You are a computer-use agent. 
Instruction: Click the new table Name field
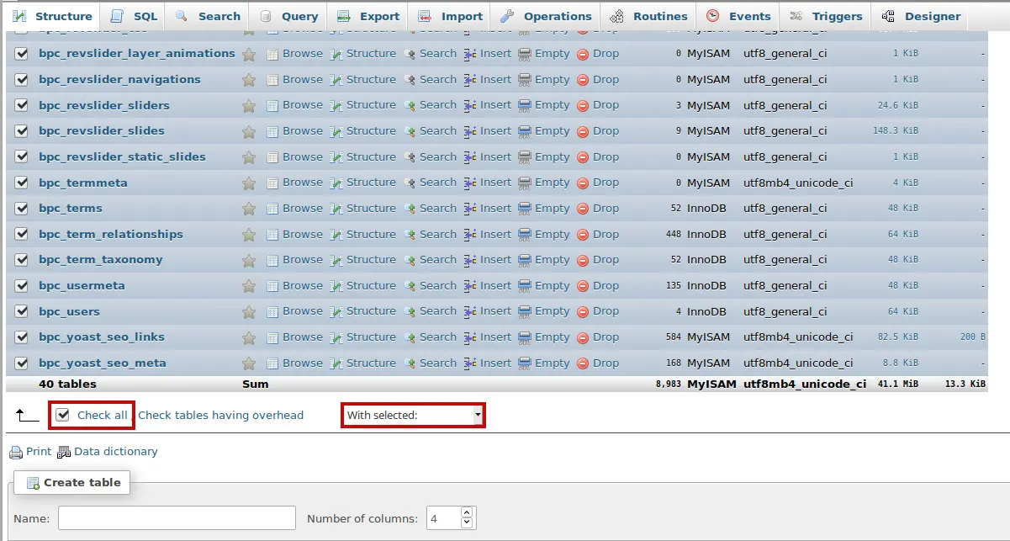[x=177, y=517]
